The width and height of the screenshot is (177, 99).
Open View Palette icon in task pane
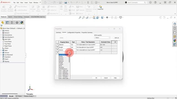point(175,37)
